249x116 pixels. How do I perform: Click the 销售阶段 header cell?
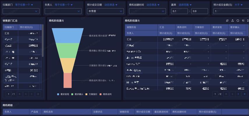tap(141, 27)
